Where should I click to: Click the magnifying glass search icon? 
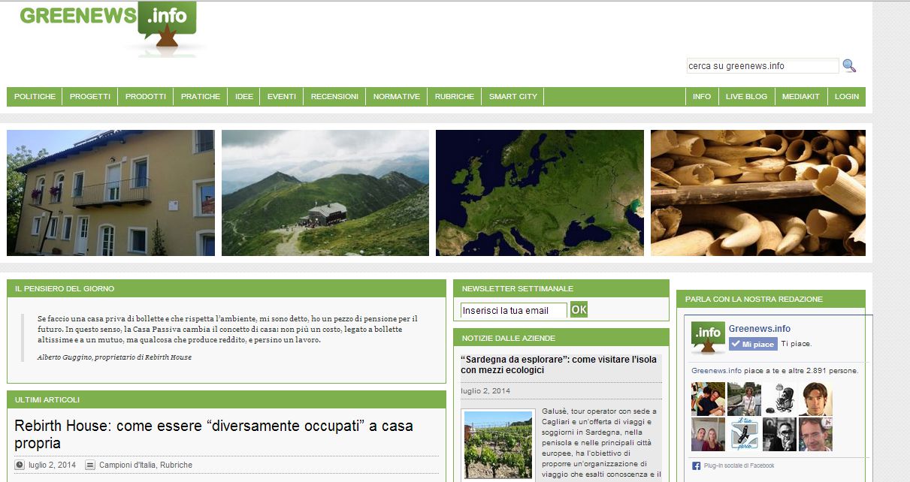849,66
